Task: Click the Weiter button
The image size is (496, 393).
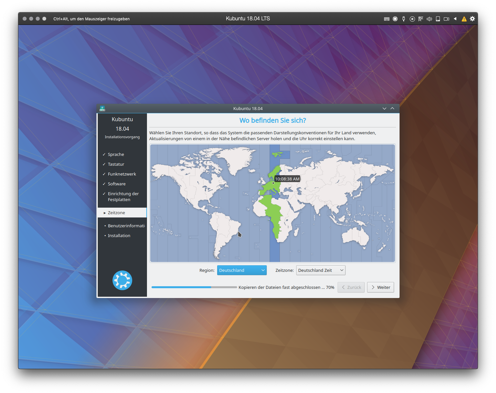Action: pyautogui.click(x=381, y=287)
